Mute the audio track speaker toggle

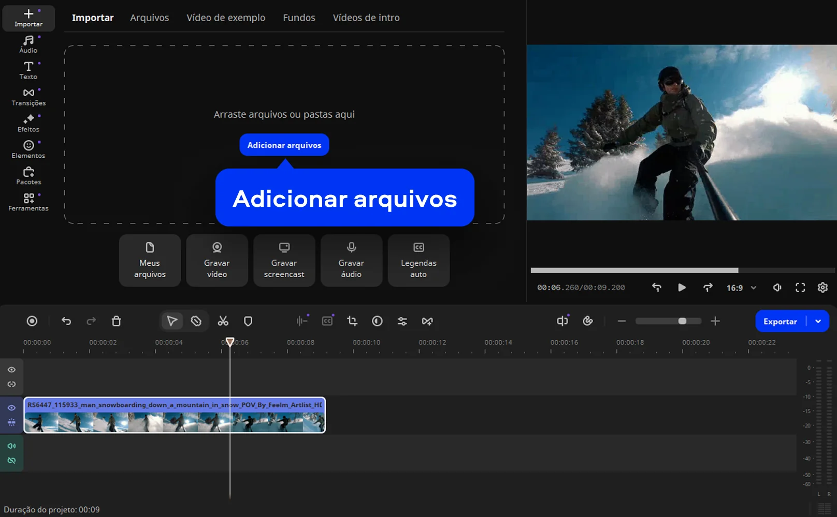point(11,446)
